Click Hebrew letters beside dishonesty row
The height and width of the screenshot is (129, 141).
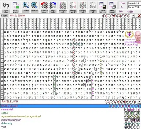[x=132, y=124]
